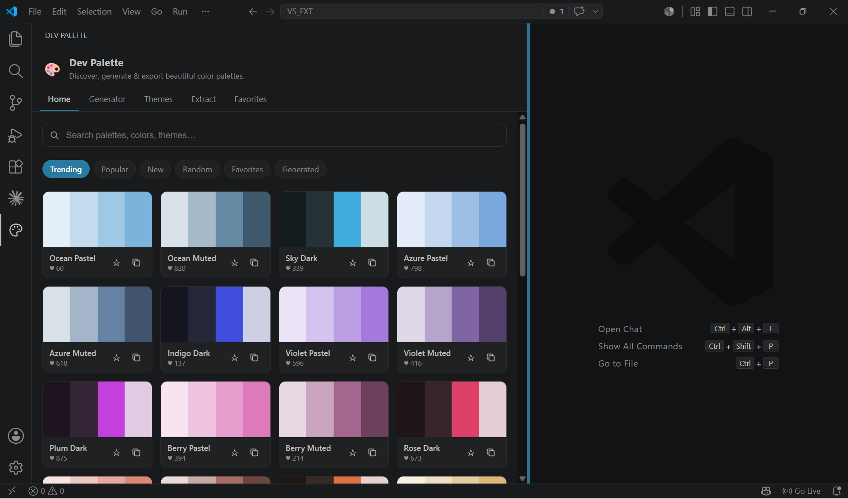Open the Extensions view
This screenshot has height=499, width=848.
[15, 166]
